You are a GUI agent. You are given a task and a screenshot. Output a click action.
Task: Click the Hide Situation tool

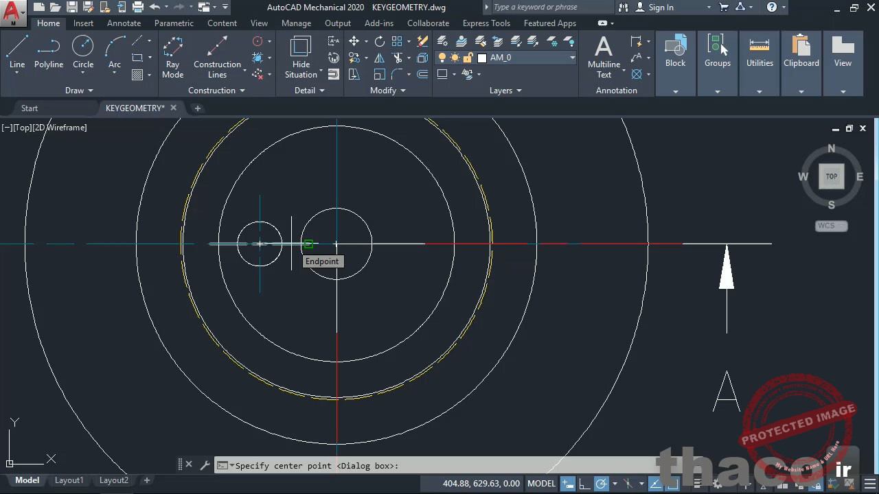point(301,56)
